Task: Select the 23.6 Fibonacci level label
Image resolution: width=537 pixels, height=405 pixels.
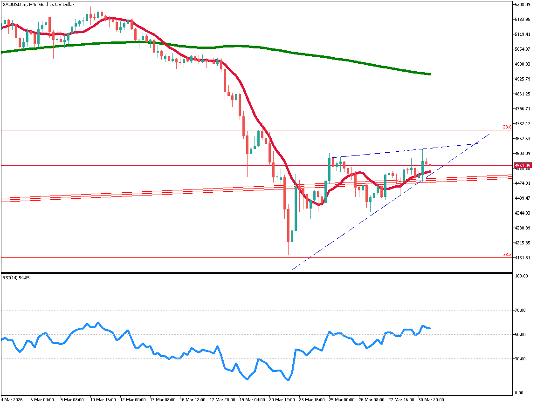Action: [x=507, y=127]
